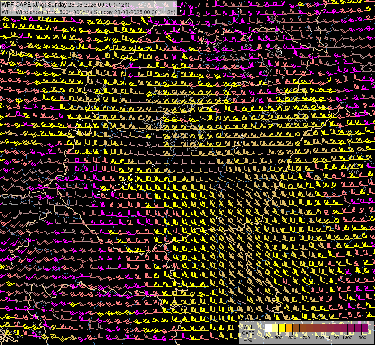Click the '500' legend value label
The width and height of the screenshot is (375, 345).
pos(292,338)
